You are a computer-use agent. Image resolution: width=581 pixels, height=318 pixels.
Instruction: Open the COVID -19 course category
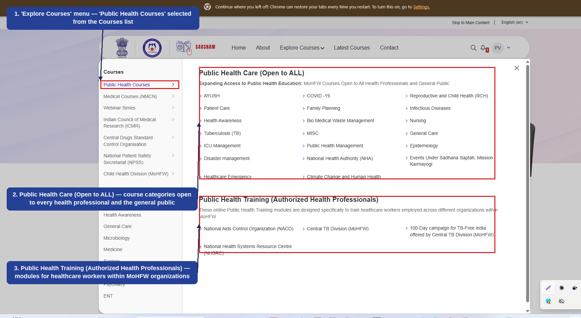pyautogui.click(x=318, y=96)
